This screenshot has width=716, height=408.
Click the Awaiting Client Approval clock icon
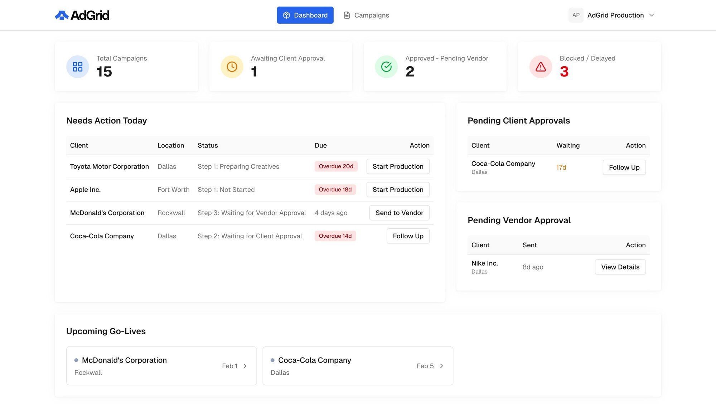tap(232, 67)
